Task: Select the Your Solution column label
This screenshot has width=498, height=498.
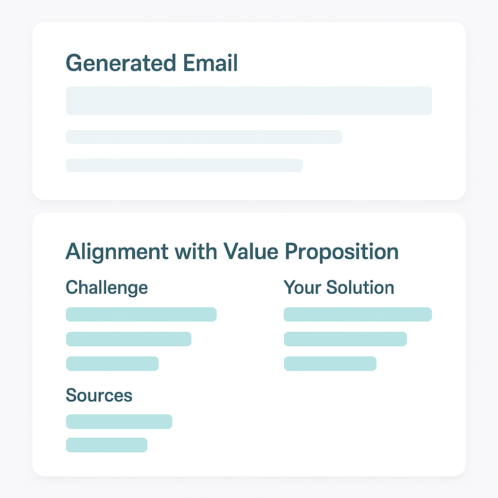Action: coord(339,287)
